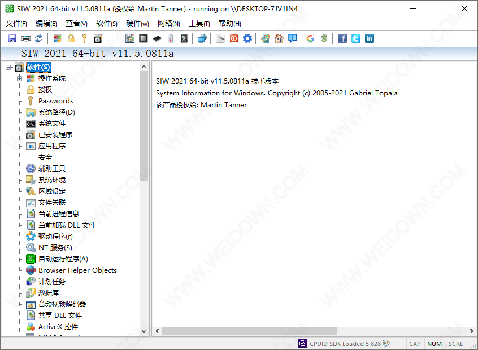Select the 当前进程信息 tree item
Screen dimensions: 478x350
pyautogui.click(x=59, y=213)
